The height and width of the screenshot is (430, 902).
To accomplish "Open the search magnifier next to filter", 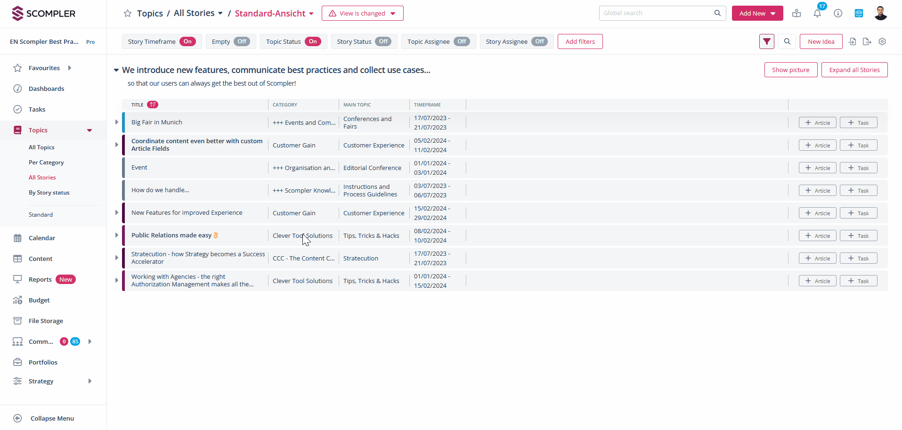I will [x=787, y=41].
